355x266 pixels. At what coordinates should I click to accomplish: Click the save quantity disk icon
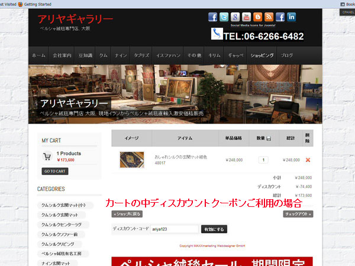coord(269,138)
